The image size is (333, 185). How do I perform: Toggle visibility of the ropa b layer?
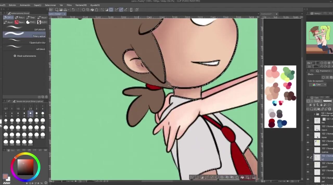[308, 128]
